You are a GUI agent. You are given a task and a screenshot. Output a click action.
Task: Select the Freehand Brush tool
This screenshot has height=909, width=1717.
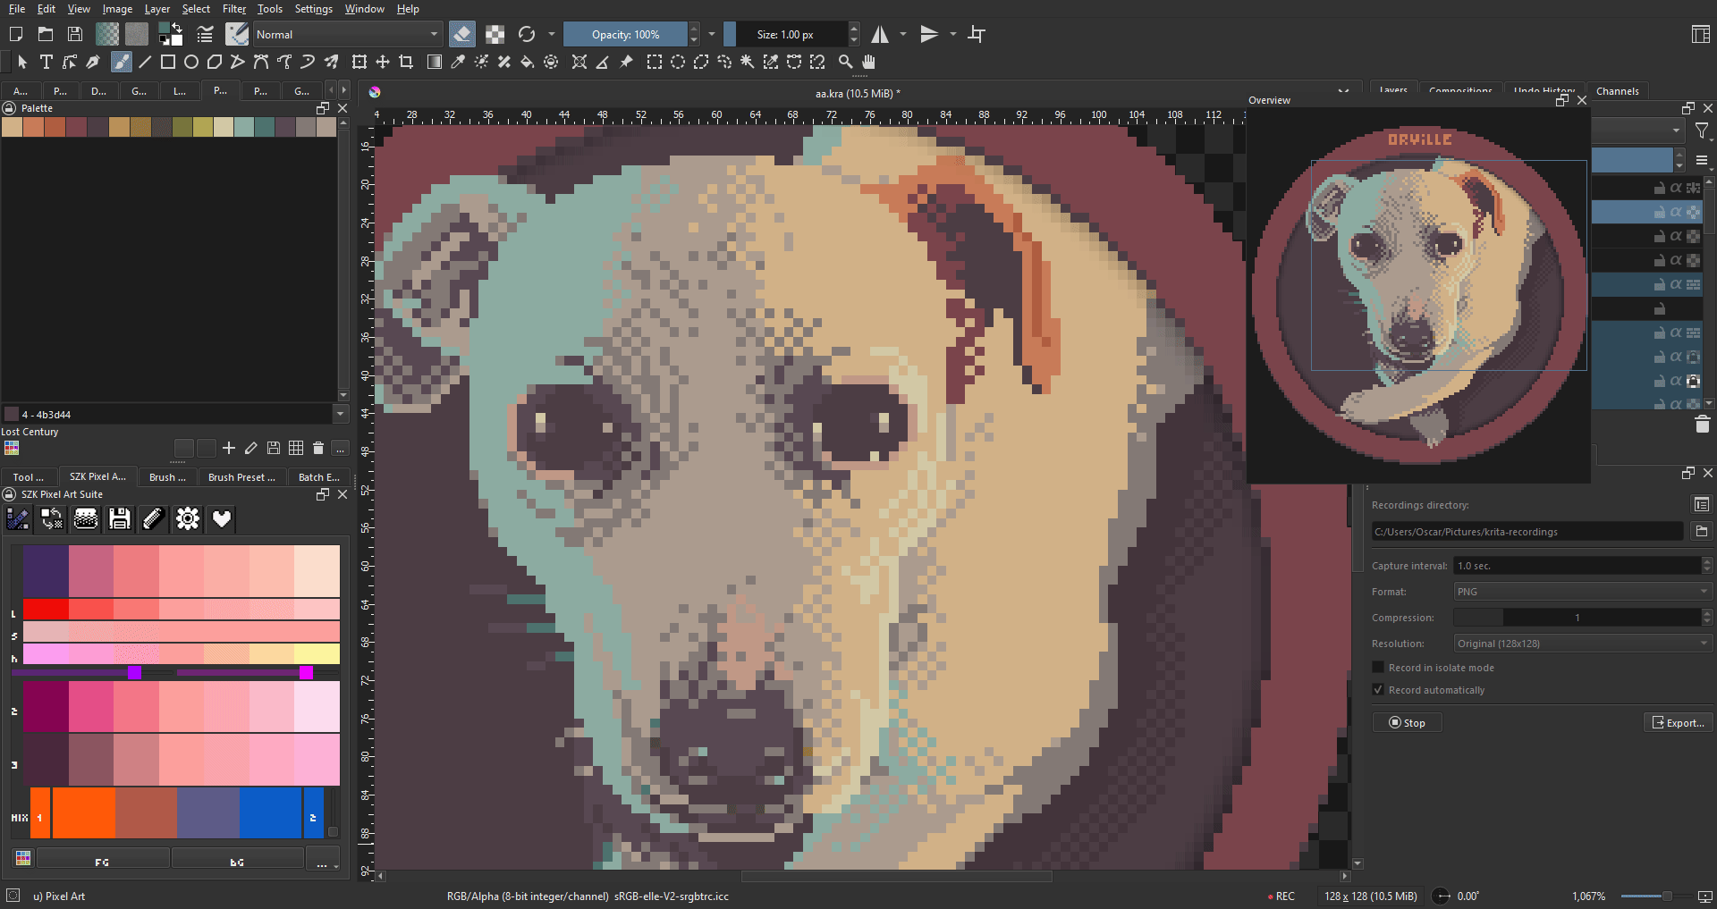pyautogui.click(x=121, y=62)
